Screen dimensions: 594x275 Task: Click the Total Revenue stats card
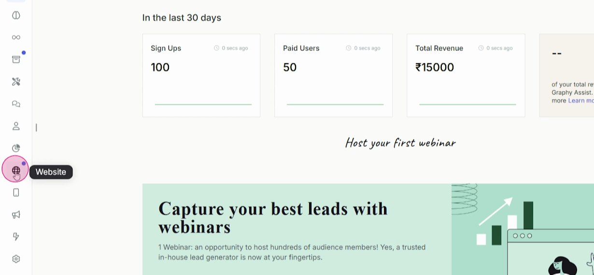pyautogui.click(x=466, y=75)
